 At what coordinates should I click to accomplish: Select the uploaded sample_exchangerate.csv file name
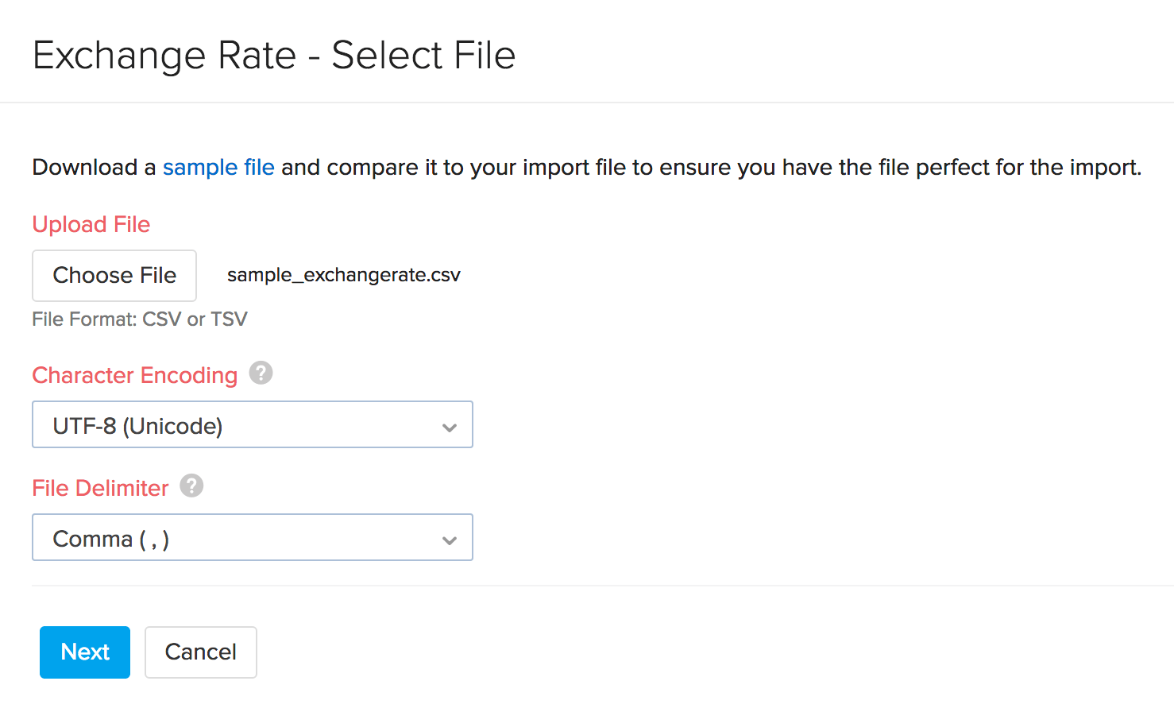point(343,274)
